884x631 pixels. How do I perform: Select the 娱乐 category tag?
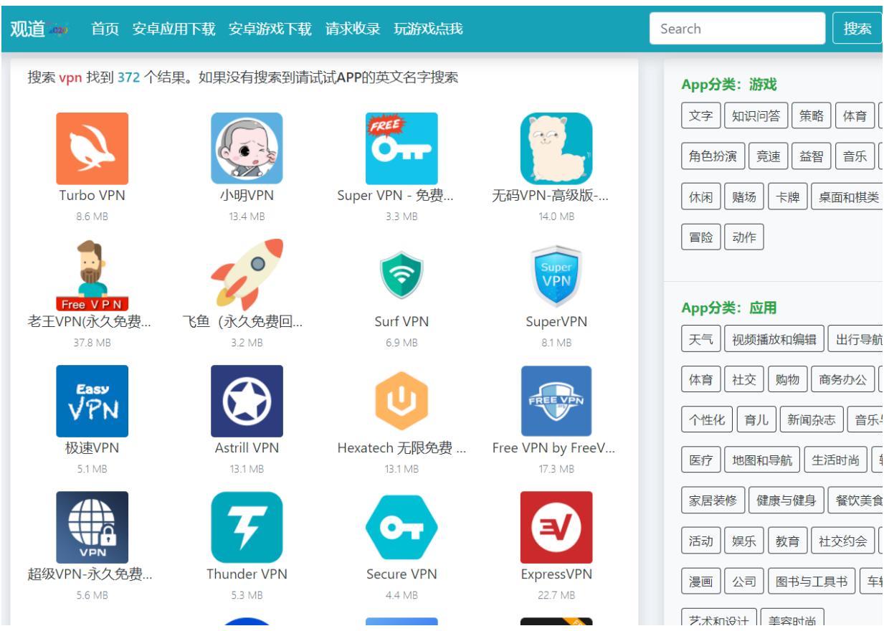point(744,541)
